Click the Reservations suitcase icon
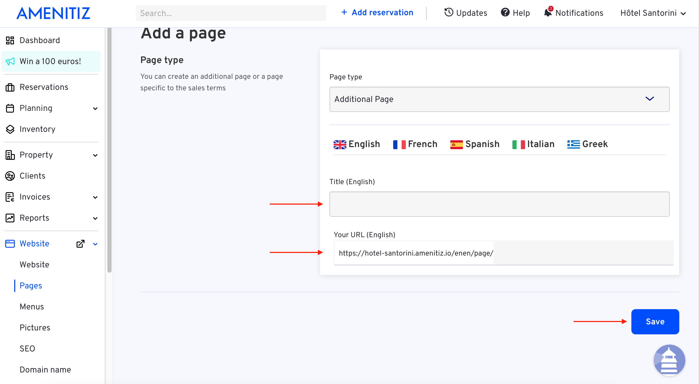Screen dimensions: 699x384 pyautogui.click(x=10, y=87)
